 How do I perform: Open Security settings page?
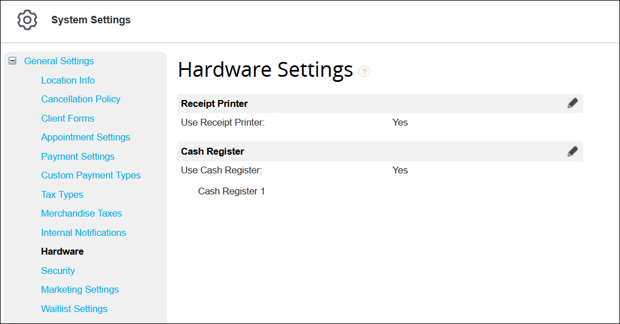tap(58, 271)
